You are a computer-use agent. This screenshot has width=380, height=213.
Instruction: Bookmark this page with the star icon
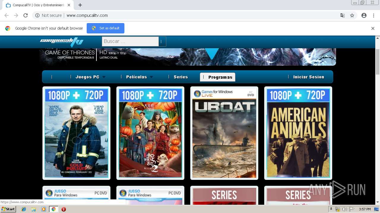click(352, 15)
